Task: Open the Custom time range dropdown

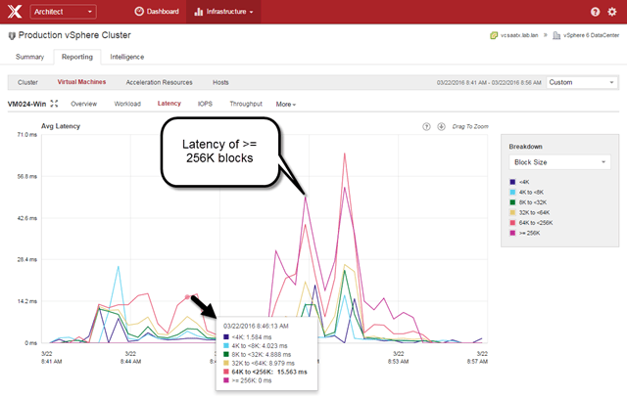Action: [x=582, y=82]
